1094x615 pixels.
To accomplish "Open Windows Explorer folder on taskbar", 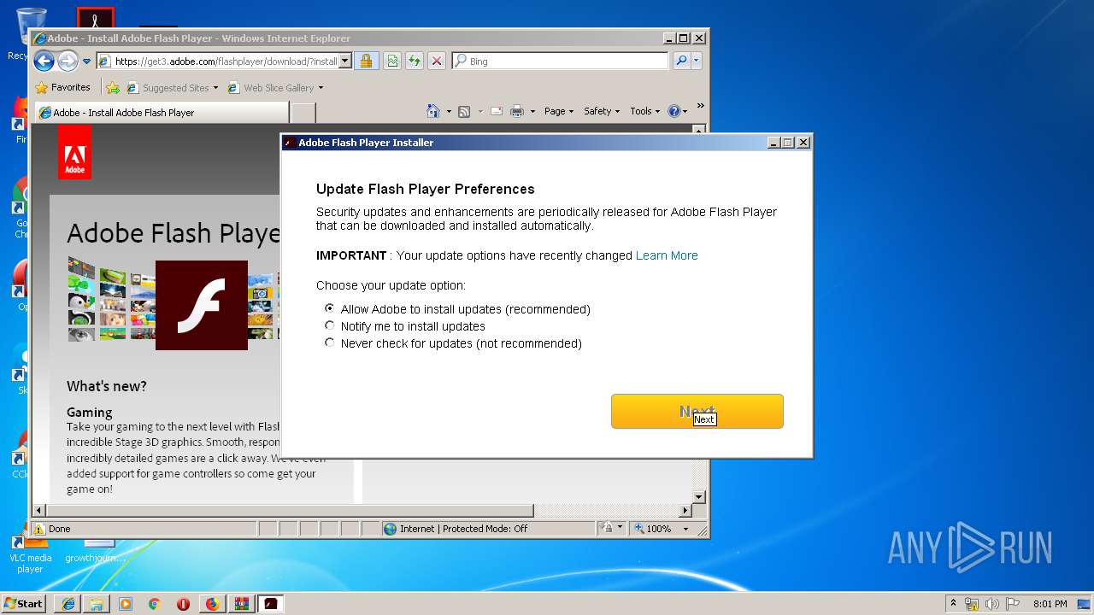I will pyautogui.click(x=97, y=604).
